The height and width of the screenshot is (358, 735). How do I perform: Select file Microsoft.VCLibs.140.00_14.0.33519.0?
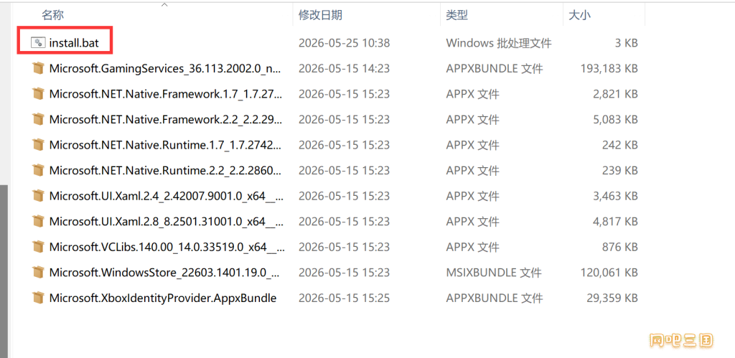click(x=167, y=247)
